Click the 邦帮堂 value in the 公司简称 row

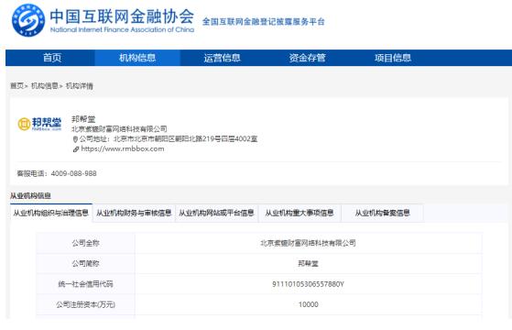(x=308, y=264)
